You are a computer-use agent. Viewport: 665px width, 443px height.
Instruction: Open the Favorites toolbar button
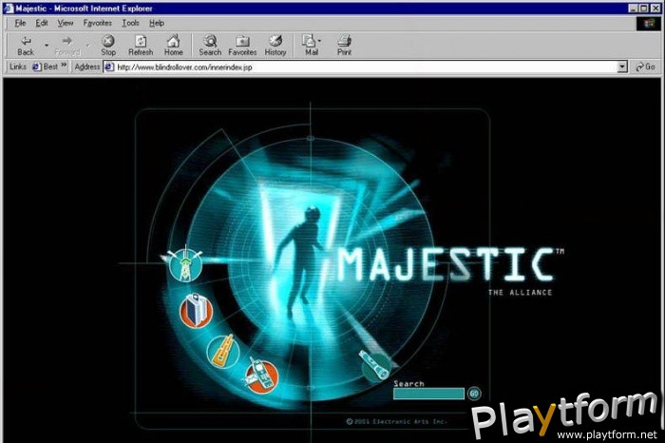coord(242,46)
